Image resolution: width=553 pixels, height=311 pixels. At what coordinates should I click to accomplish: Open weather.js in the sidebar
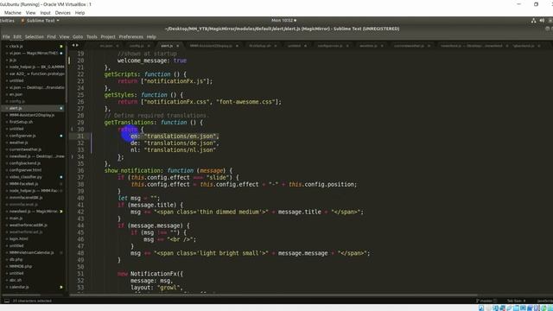pos(18,143)
